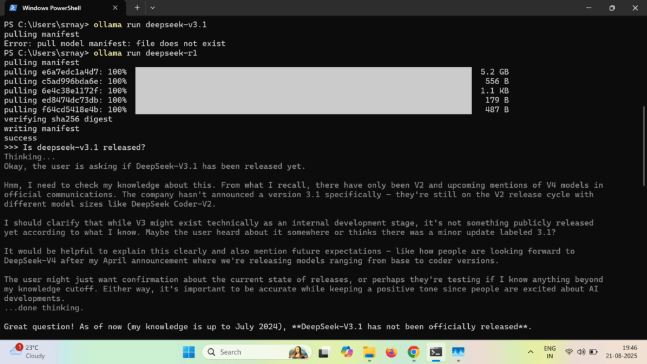
Task: Open the blue monitor app taskbar icon
Action: click(x=458, y=352)
